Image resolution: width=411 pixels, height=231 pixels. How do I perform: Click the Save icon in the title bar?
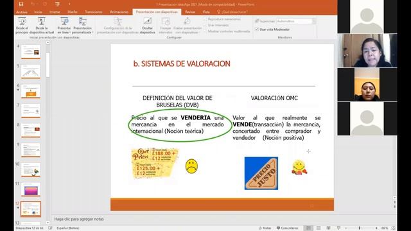21,4
